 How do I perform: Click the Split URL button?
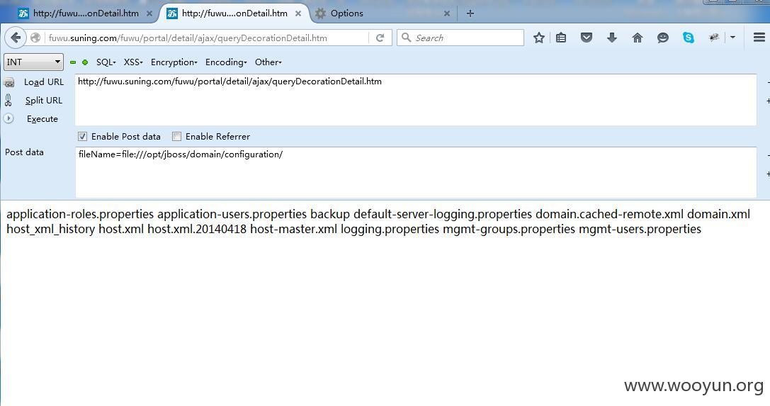pos(44,100)
